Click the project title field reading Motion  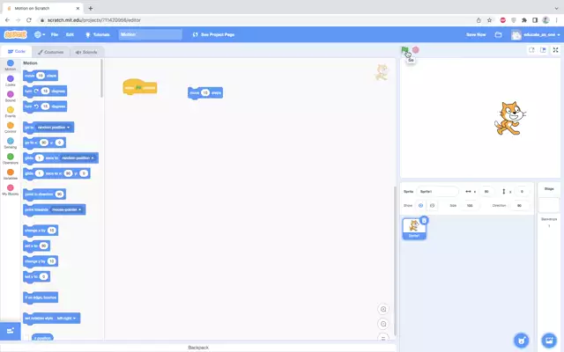click(x=151, y=34)
